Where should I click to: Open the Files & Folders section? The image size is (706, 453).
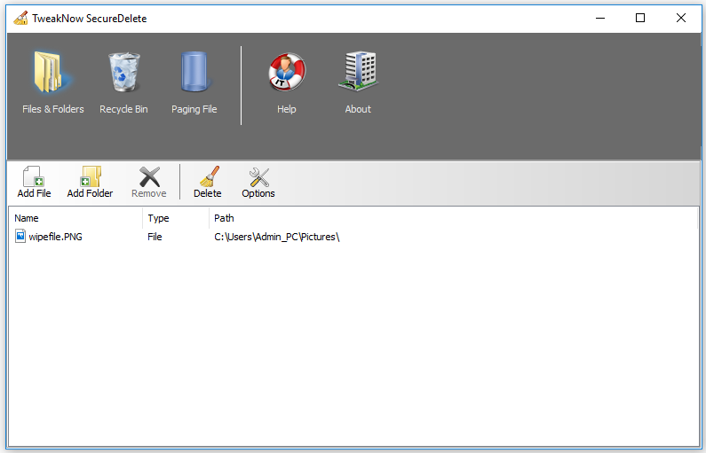(52, 83)
